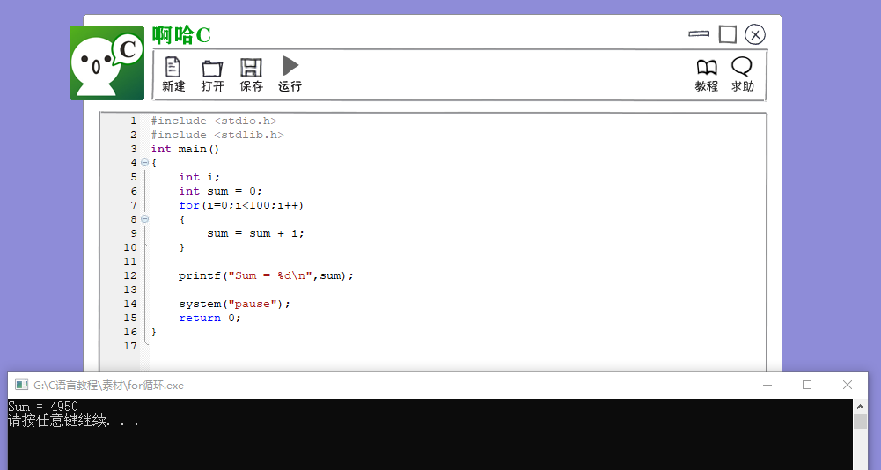Click the 'int i;' declaration line
The height and width of the screenshot is (470, 881).
pos(200,177)
